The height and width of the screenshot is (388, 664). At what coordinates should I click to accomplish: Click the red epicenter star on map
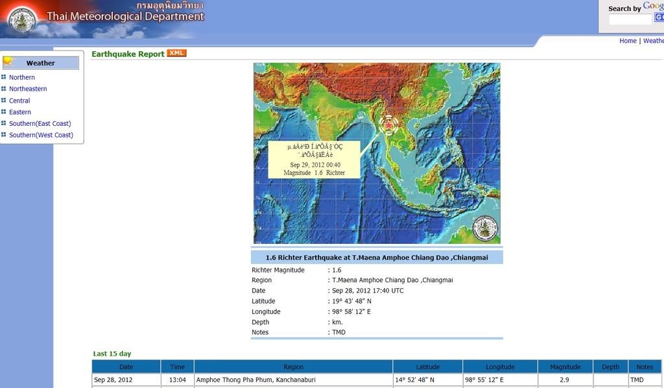pyautogui.click(x=388, y=125)
